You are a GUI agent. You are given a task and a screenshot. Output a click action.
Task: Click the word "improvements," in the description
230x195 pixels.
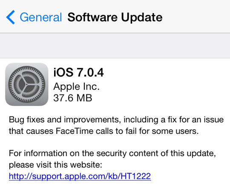click(92, 120)
